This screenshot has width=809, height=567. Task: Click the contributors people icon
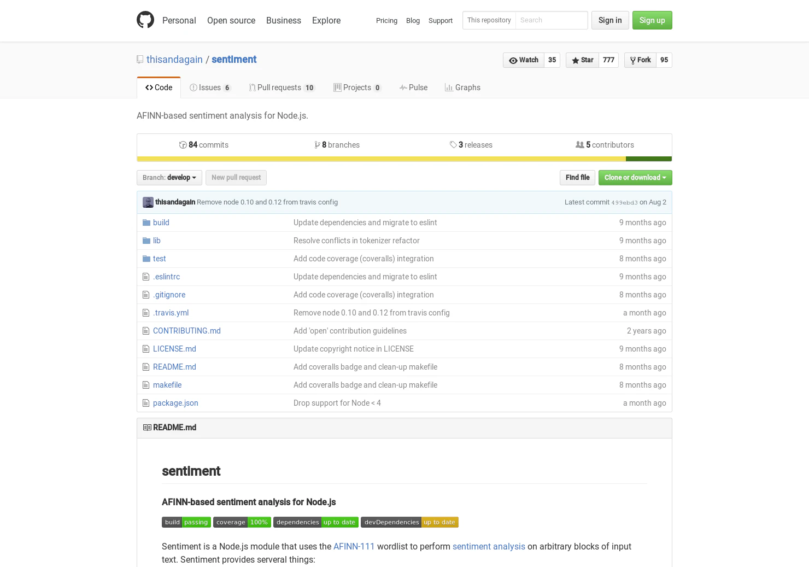point(580,145)
